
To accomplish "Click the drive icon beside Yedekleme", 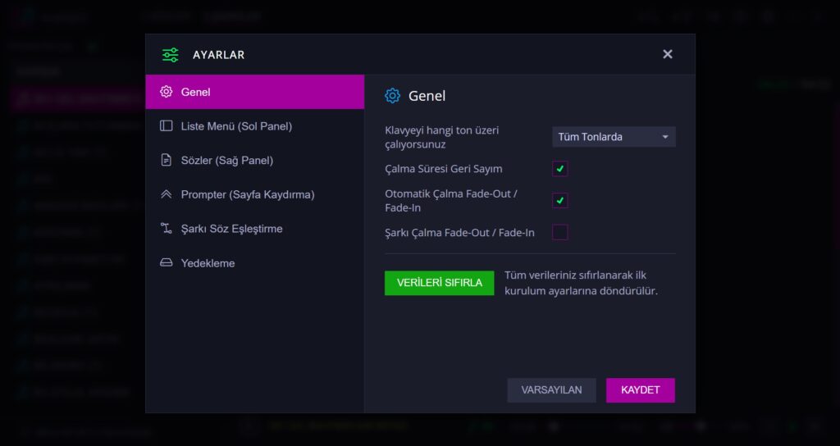I will pos(166,263).
